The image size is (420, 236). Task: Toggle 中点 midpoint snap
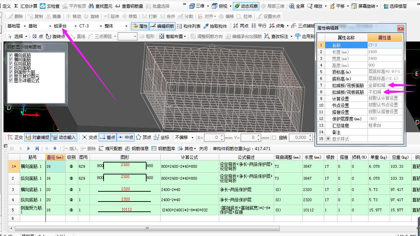tap(125, 138)
